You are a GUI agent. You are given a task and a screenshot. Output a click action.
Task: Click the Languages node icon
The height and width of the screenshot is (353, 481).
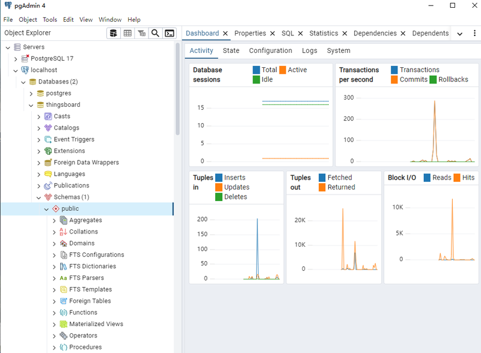tap(48, 174)
